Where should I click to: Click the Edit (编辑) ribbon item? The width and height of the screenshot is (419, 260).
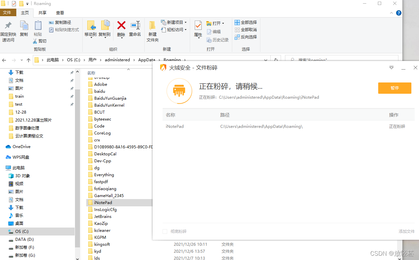click(x=214, y=32)
